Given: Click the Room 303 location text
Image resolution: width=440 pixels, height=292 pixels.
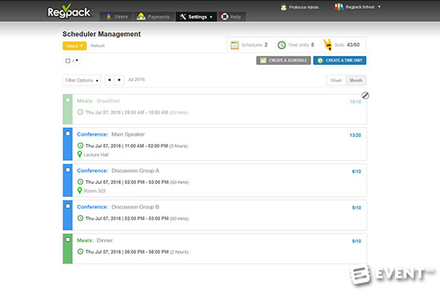Looking at the screenshot, I should [x=94, y=190].
